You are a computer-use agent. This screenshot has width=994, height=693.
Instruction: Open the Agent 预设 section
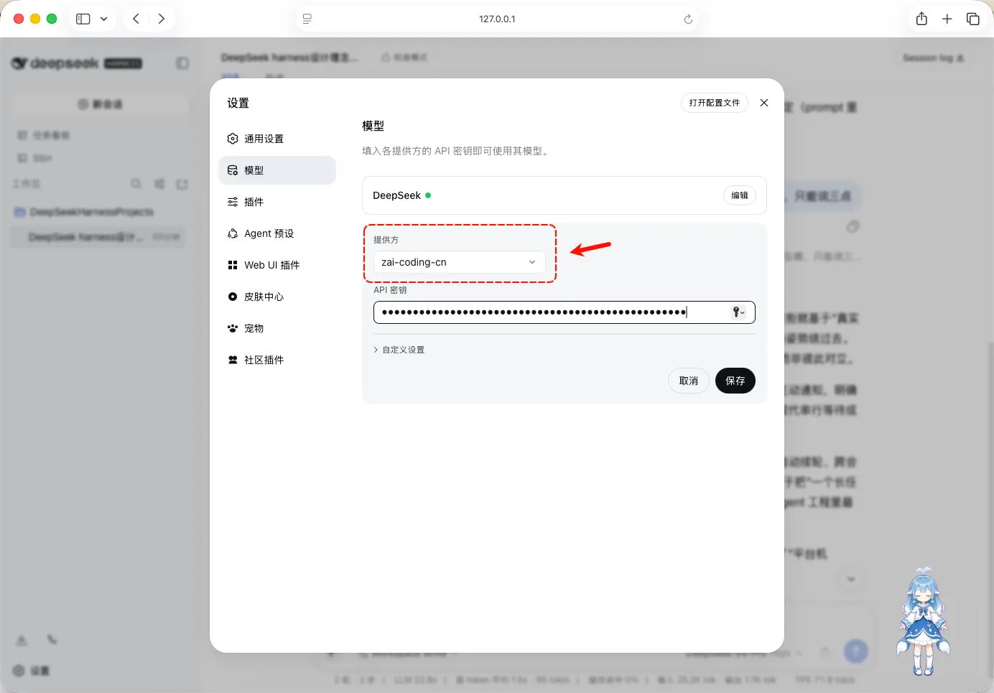point(277,233)
